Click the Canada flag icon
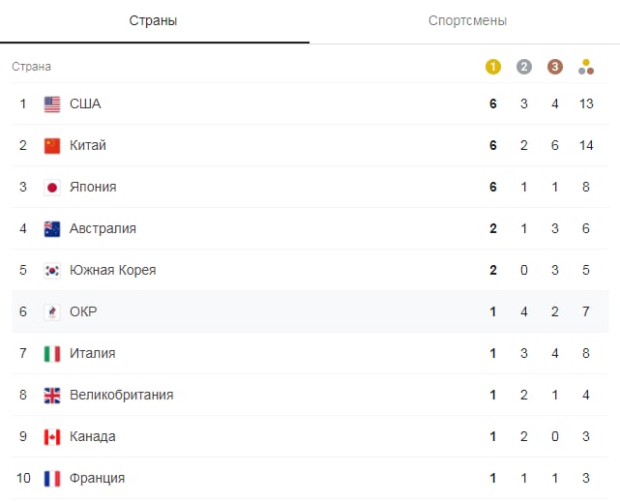The image size is (620, 502). click(x=52, y=437)
